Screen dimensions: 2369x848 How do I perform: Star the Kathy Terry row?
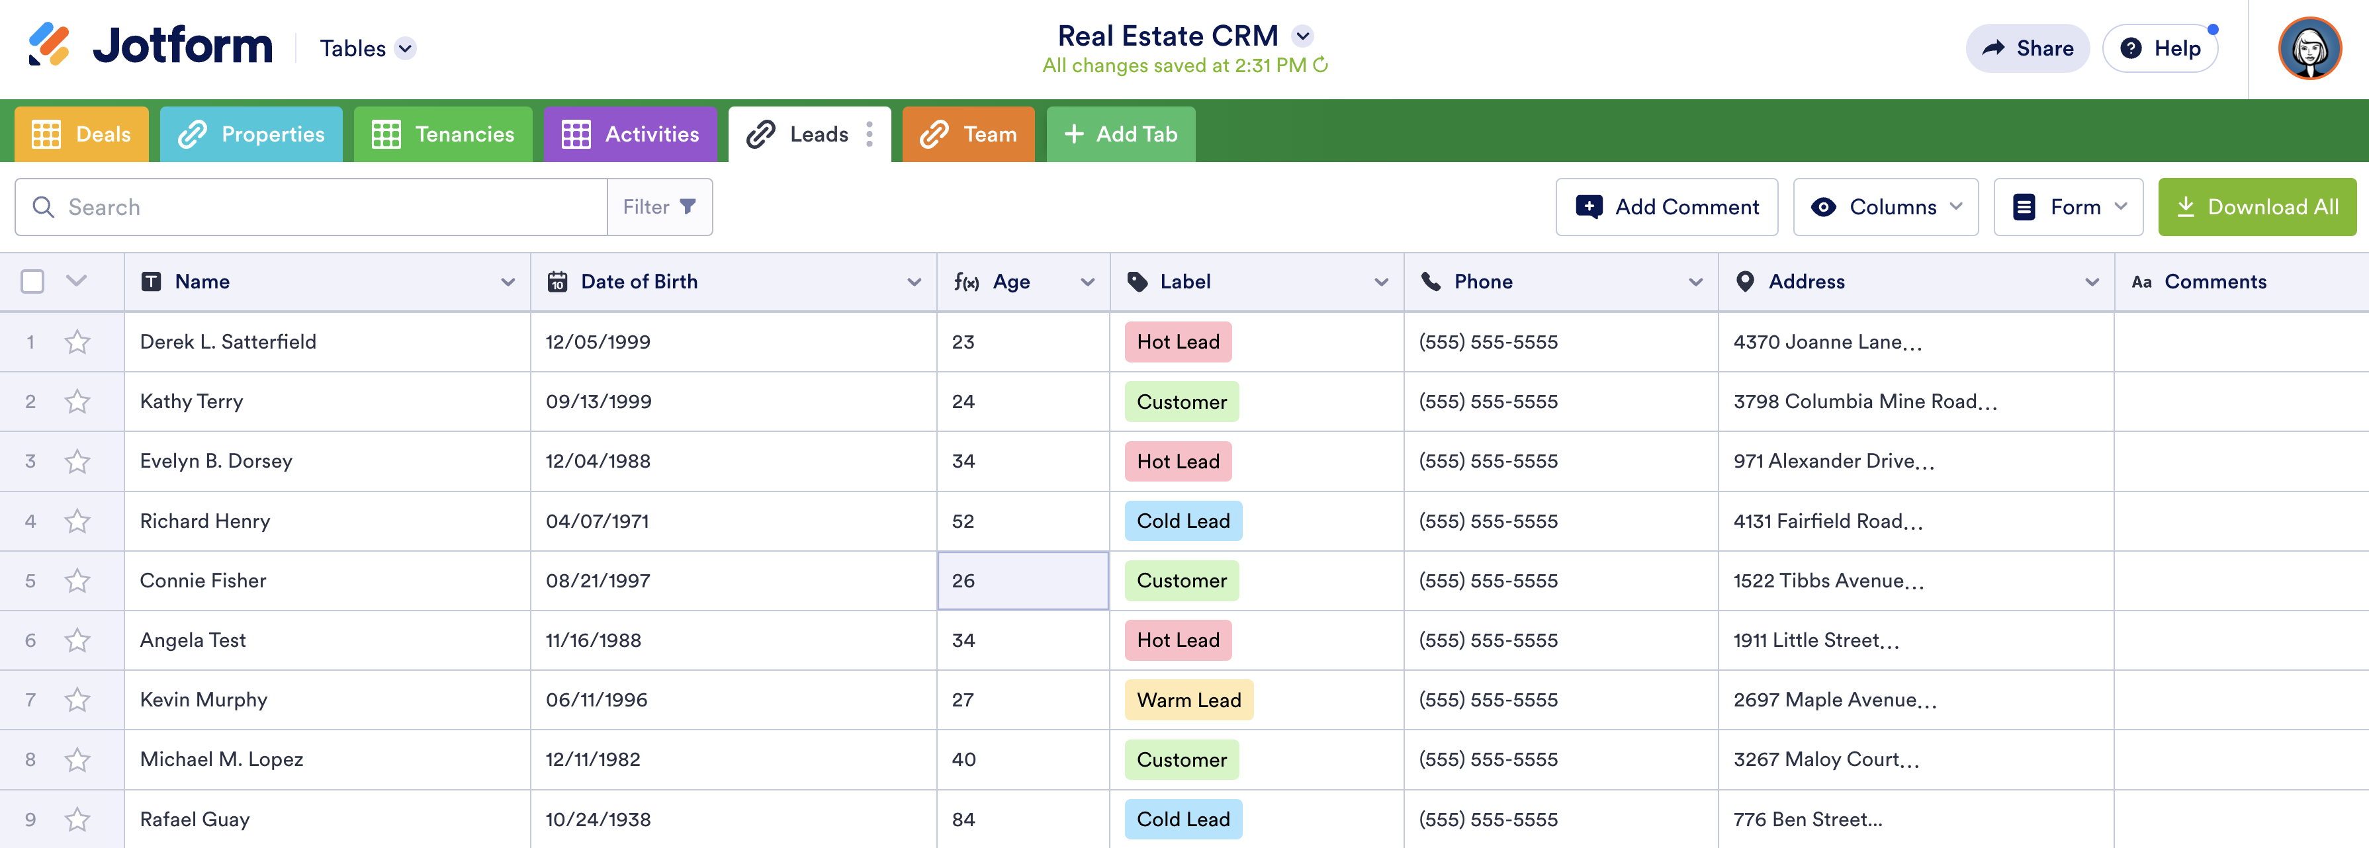pos(77,402)
